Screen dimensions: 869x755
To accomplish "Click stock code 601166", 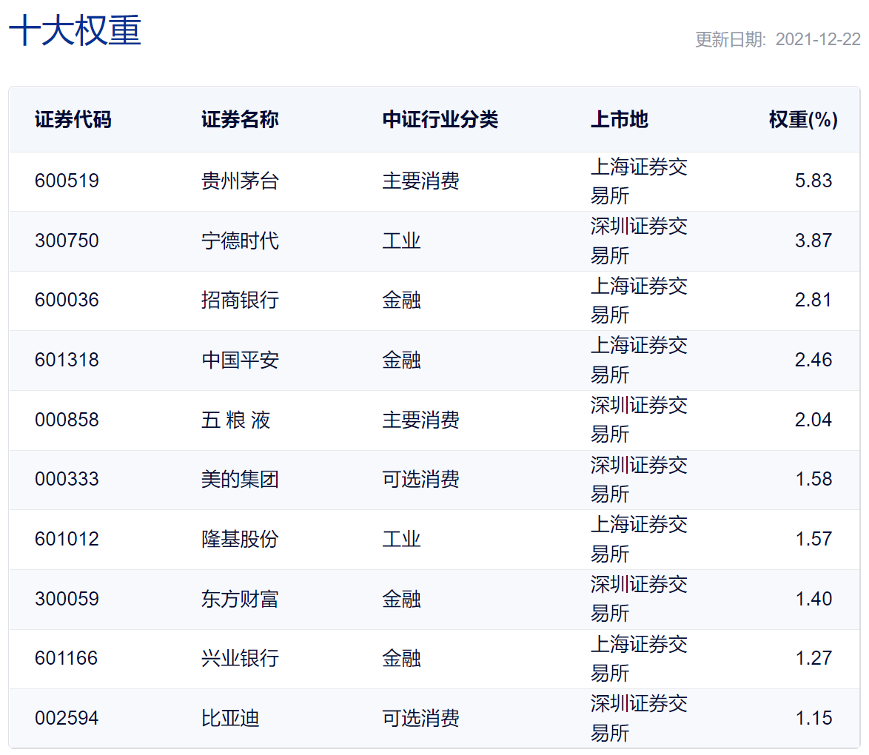I will [67, 659].
